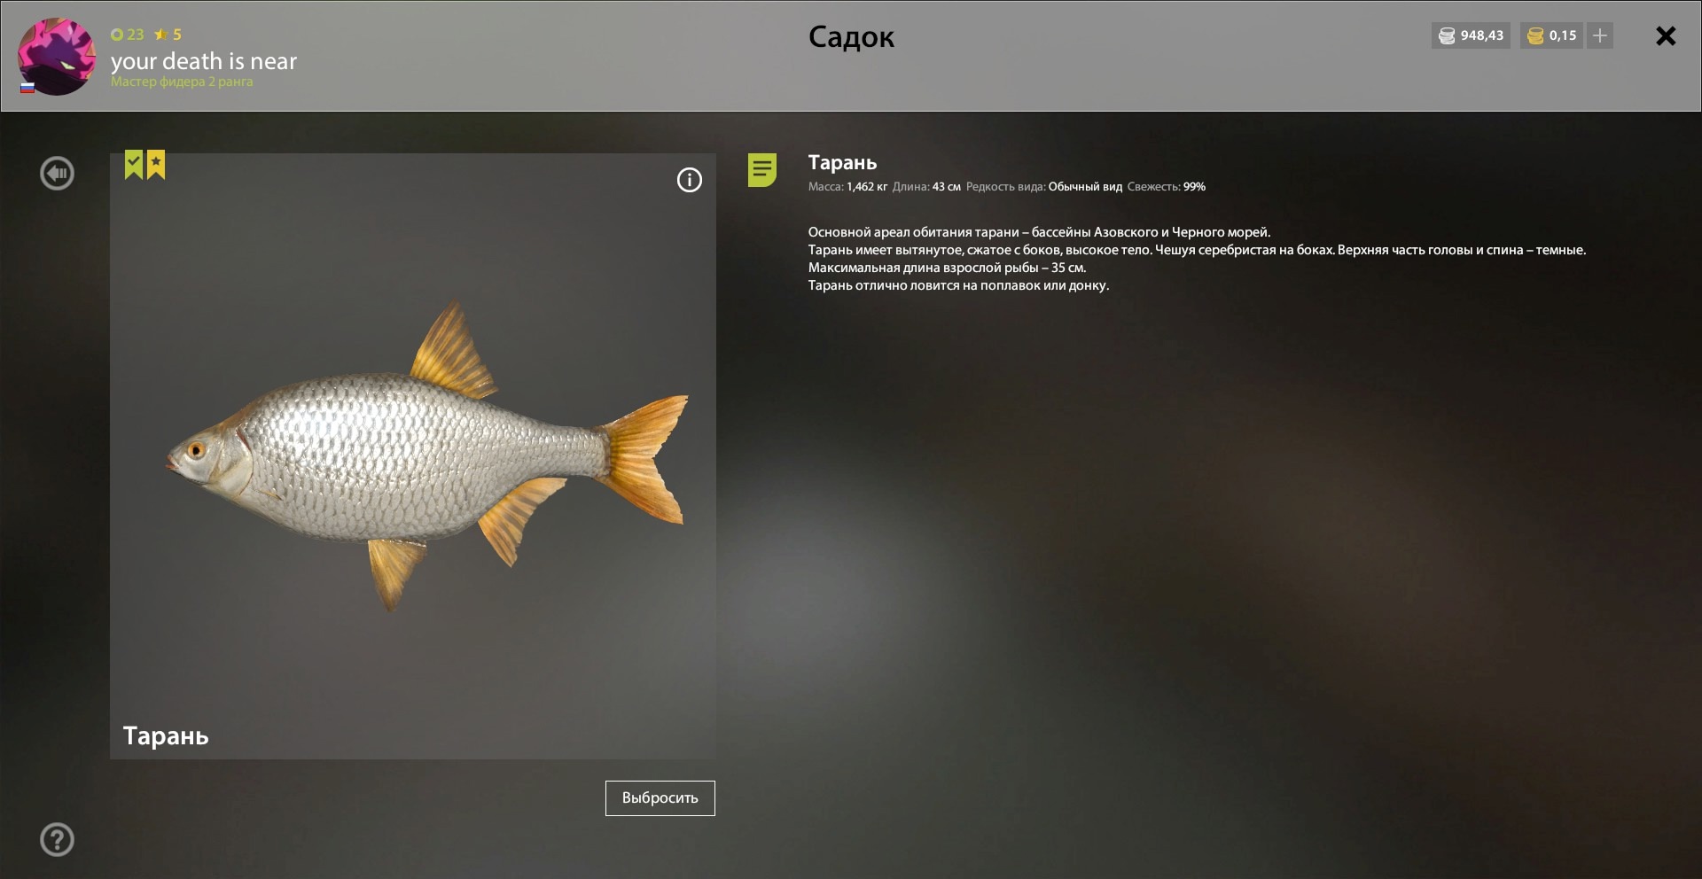Click the gold coins balance 0,15
The height and width of the screenshot is (879, 1702).
tap(1551, 35)
